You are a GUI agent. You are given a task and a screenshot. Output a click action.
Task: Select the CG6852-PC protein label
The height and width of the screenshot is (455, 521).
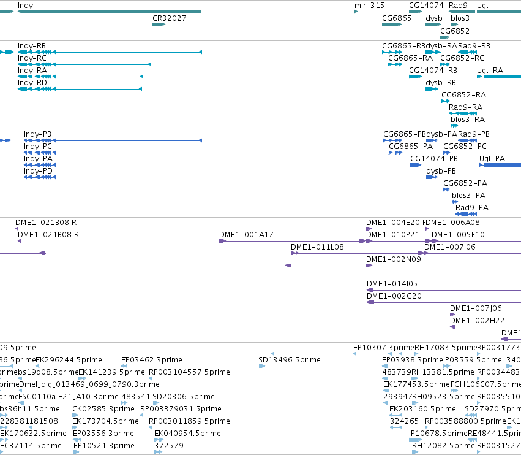click(465, 147)
